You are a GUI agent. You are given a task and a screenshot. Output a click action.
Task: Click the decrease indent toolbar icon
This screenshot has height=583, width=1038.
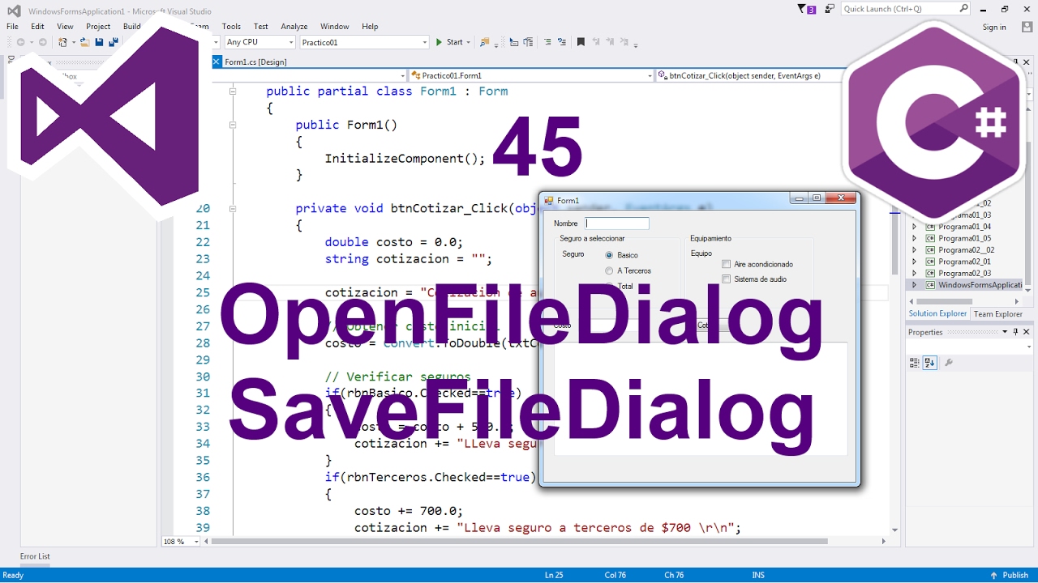(514, 42)
